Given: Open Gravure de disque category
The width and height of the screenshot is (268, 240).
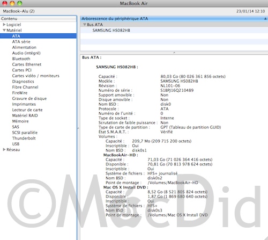Looking at the screenshot, I should tap(29, 98).
